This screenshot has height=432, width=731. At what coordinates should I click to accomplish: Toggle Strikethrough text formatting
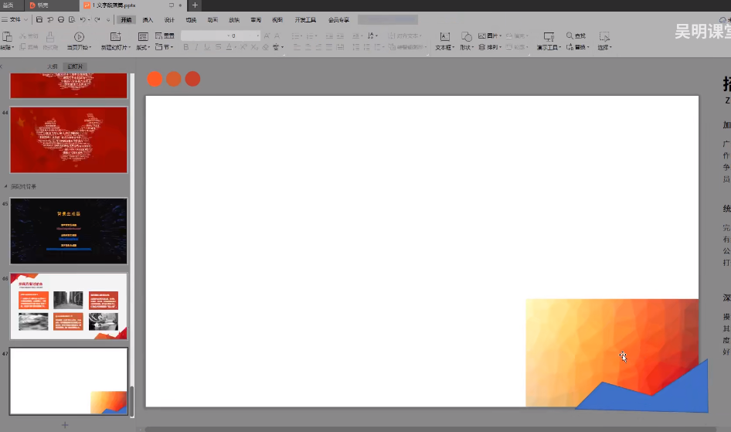click(x=218, y=47)
